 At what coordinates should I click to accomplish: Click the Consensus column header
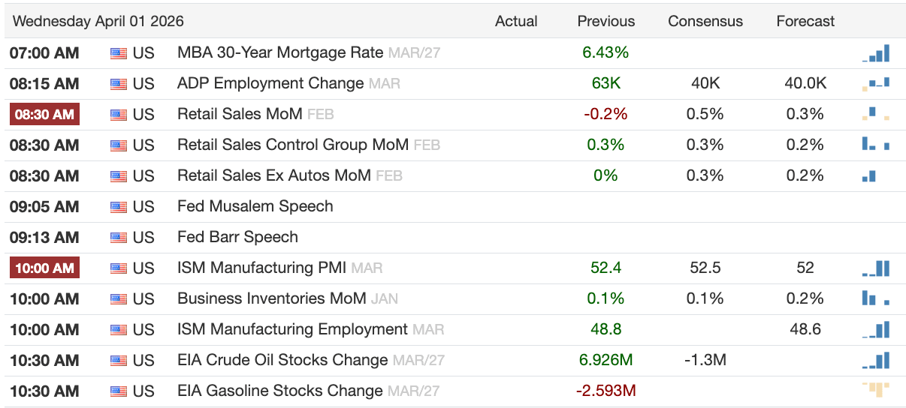click(x=705, y=22)
